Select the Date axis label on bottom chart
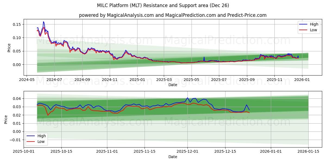Screen dimensions: 326x163 tap(172, 156)
